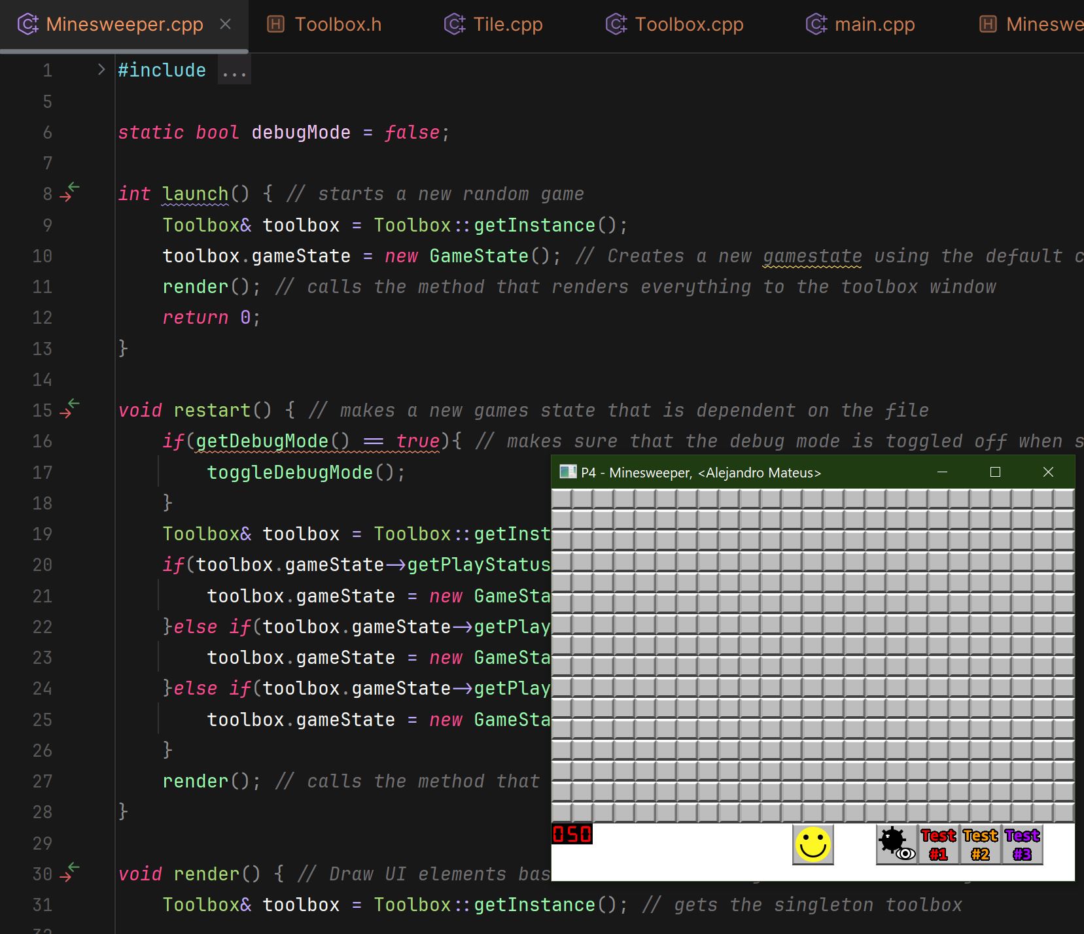The image size is (1084, 934).
Task: Click the gutter navigation icon on line 30
Action: 69,873
